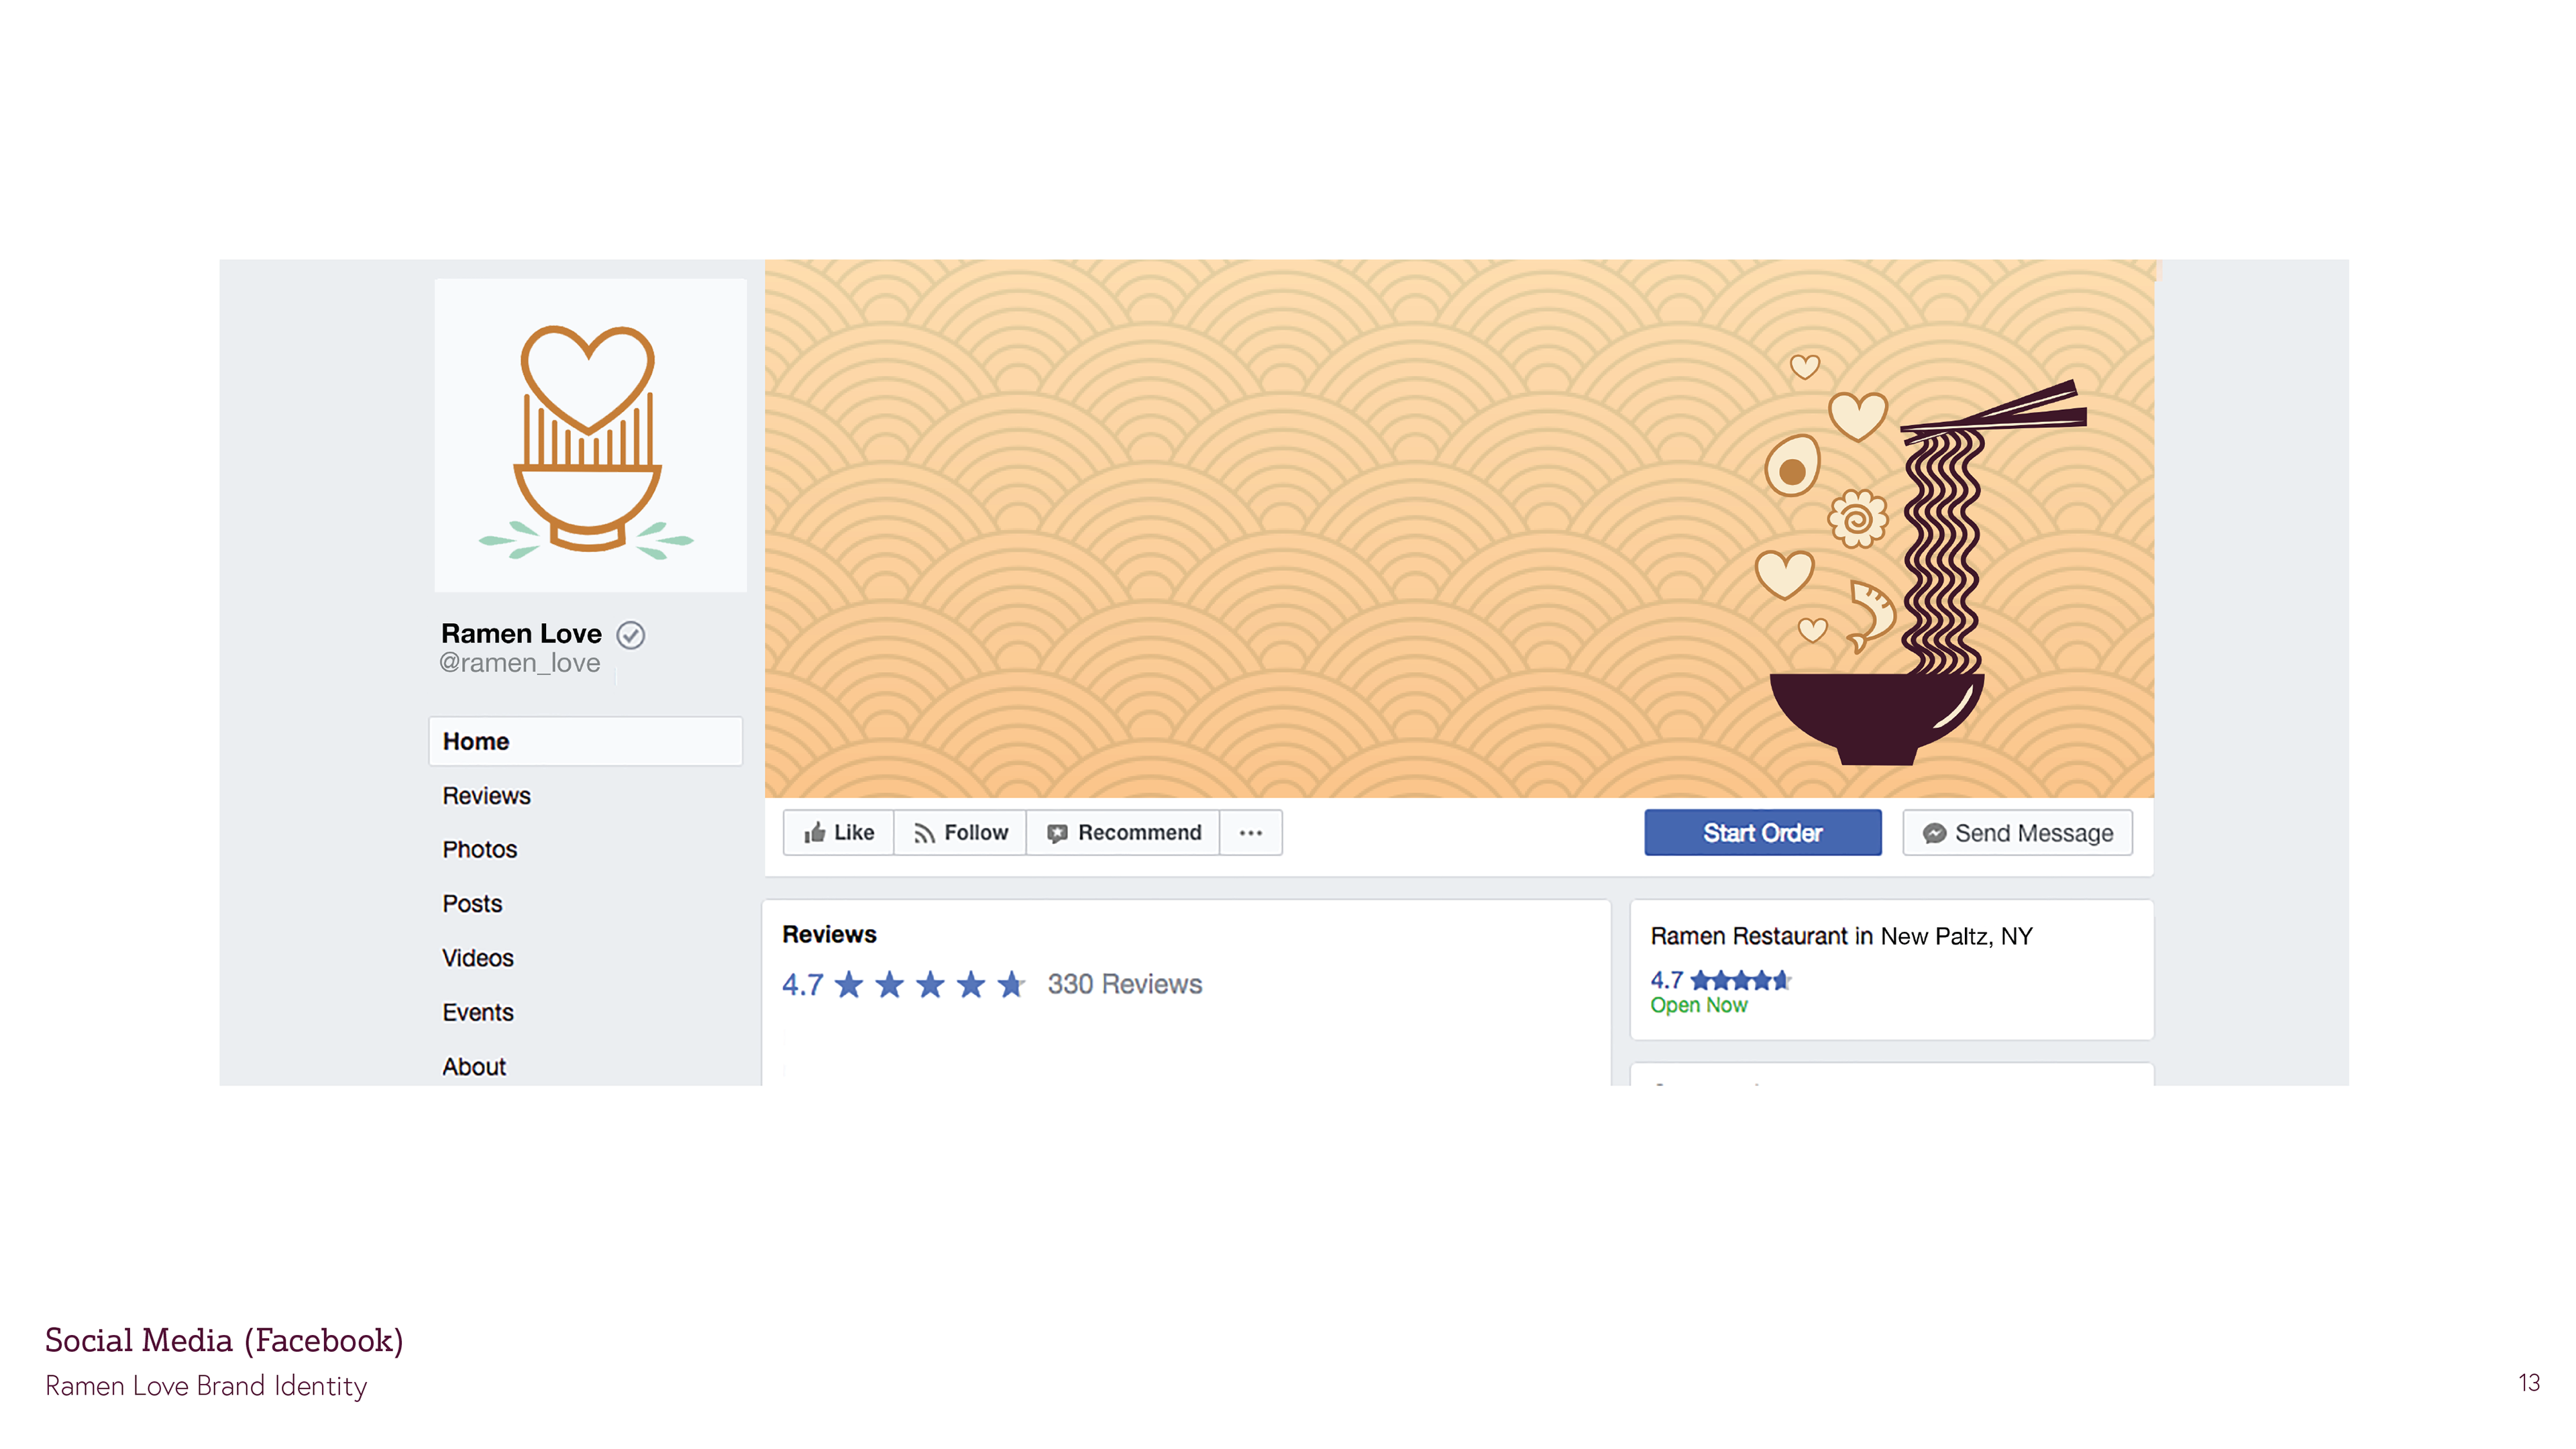
Task: Click the Recommend star-bubble icon
Action: (x=1057, y=833)
